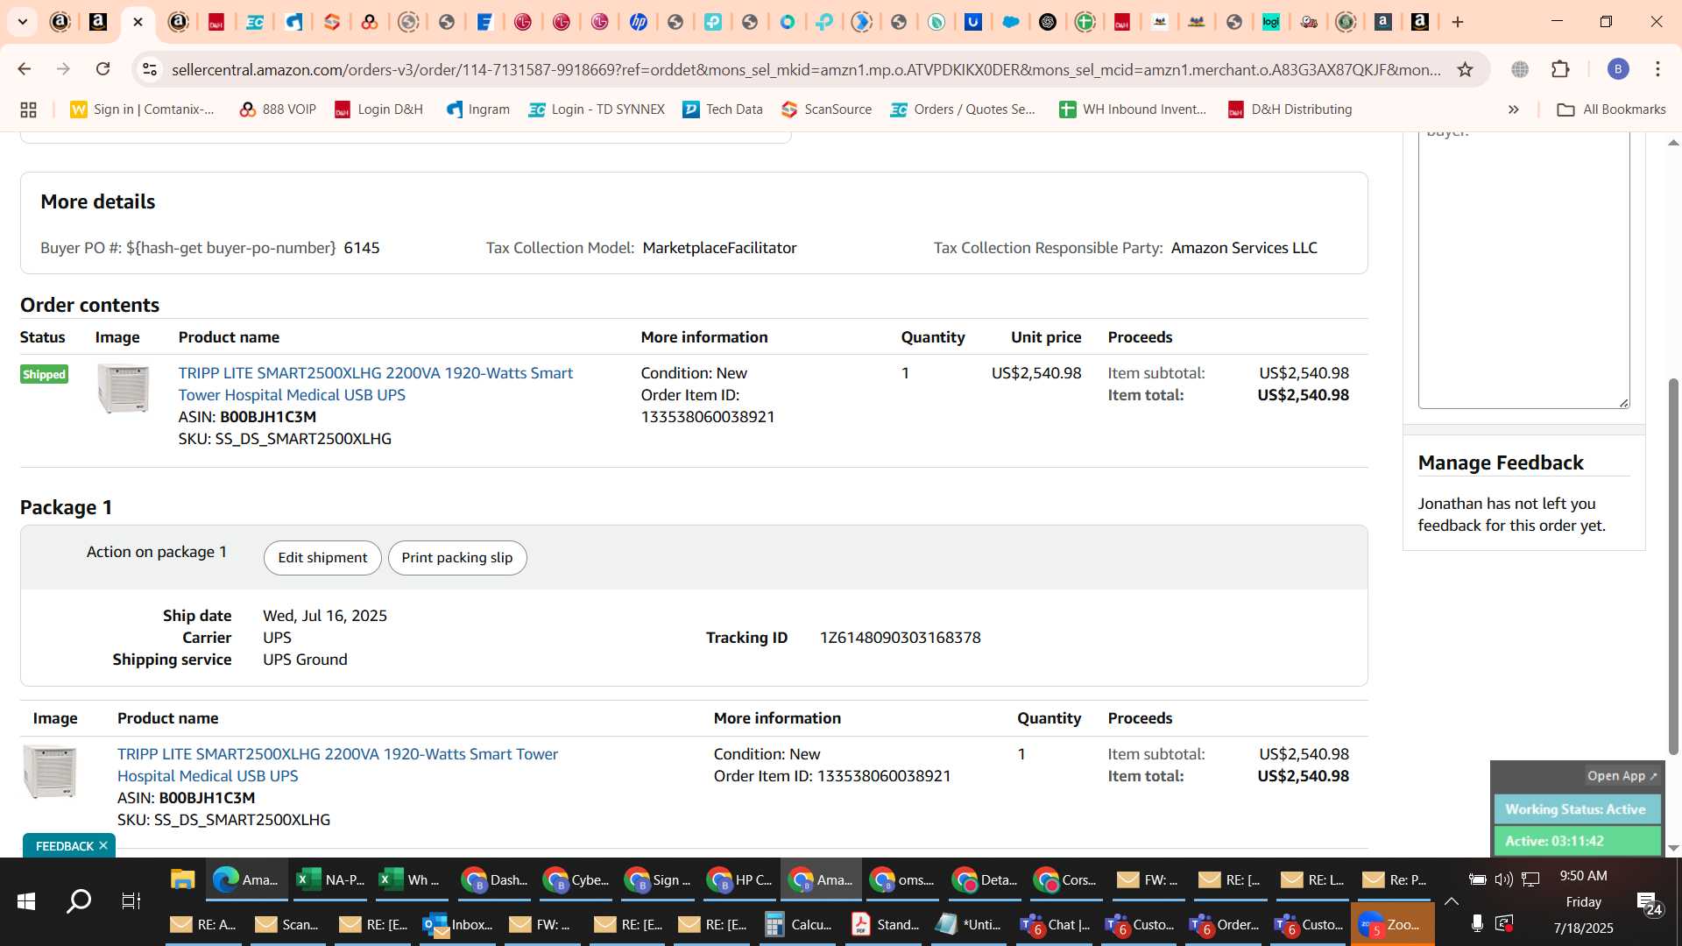Open the HP tab in tab strip
The height and width of the screenshot is (946, 1682).
(638, 22)
